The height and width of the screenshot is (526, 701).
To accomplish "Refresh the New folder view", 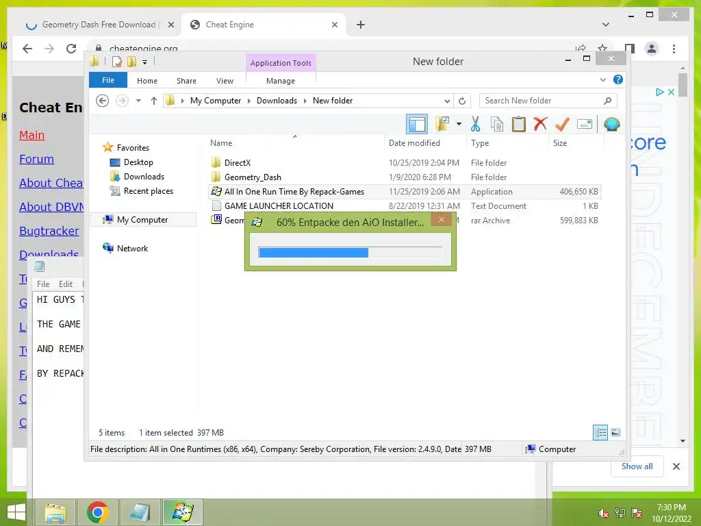I will point(462,101).
